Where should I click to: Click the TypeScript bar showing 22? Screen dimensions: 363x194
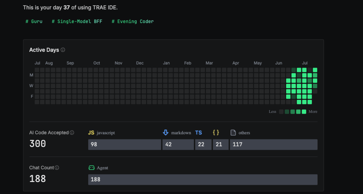click(203, 144)
